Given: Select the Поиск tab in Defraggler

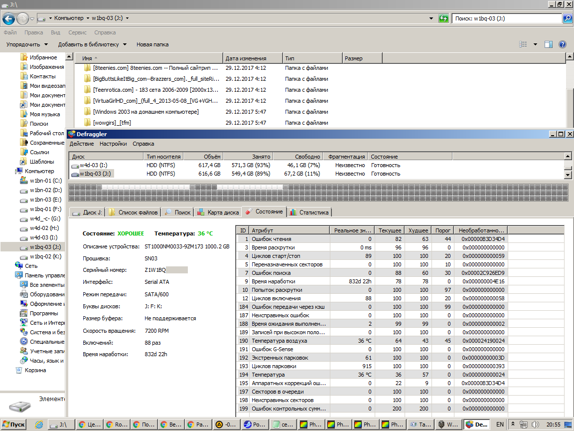Looking at the screenshot, I should pos(178,212).
